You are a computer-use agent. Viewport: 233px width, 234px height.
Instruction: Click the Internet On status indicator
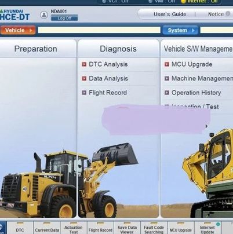[x=200, y=1]
